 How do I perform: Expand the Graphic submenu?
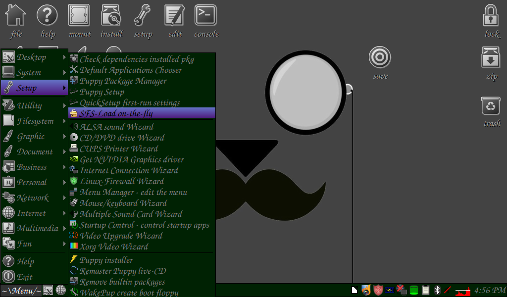[x=34, y=136]
